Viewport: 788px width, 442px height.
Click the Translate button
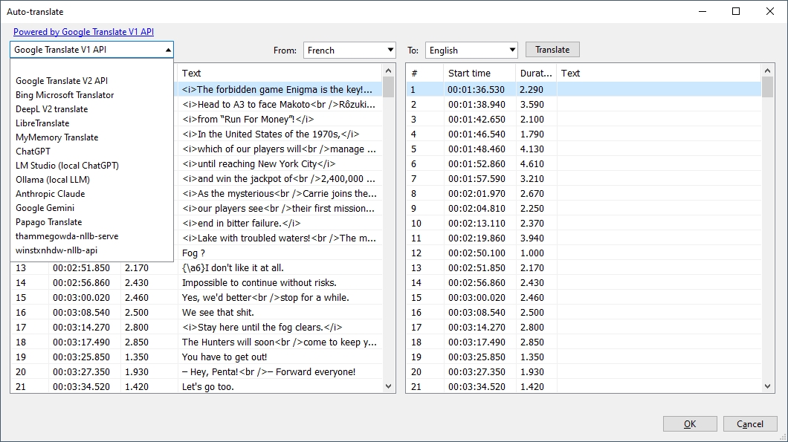coord(552,50)
